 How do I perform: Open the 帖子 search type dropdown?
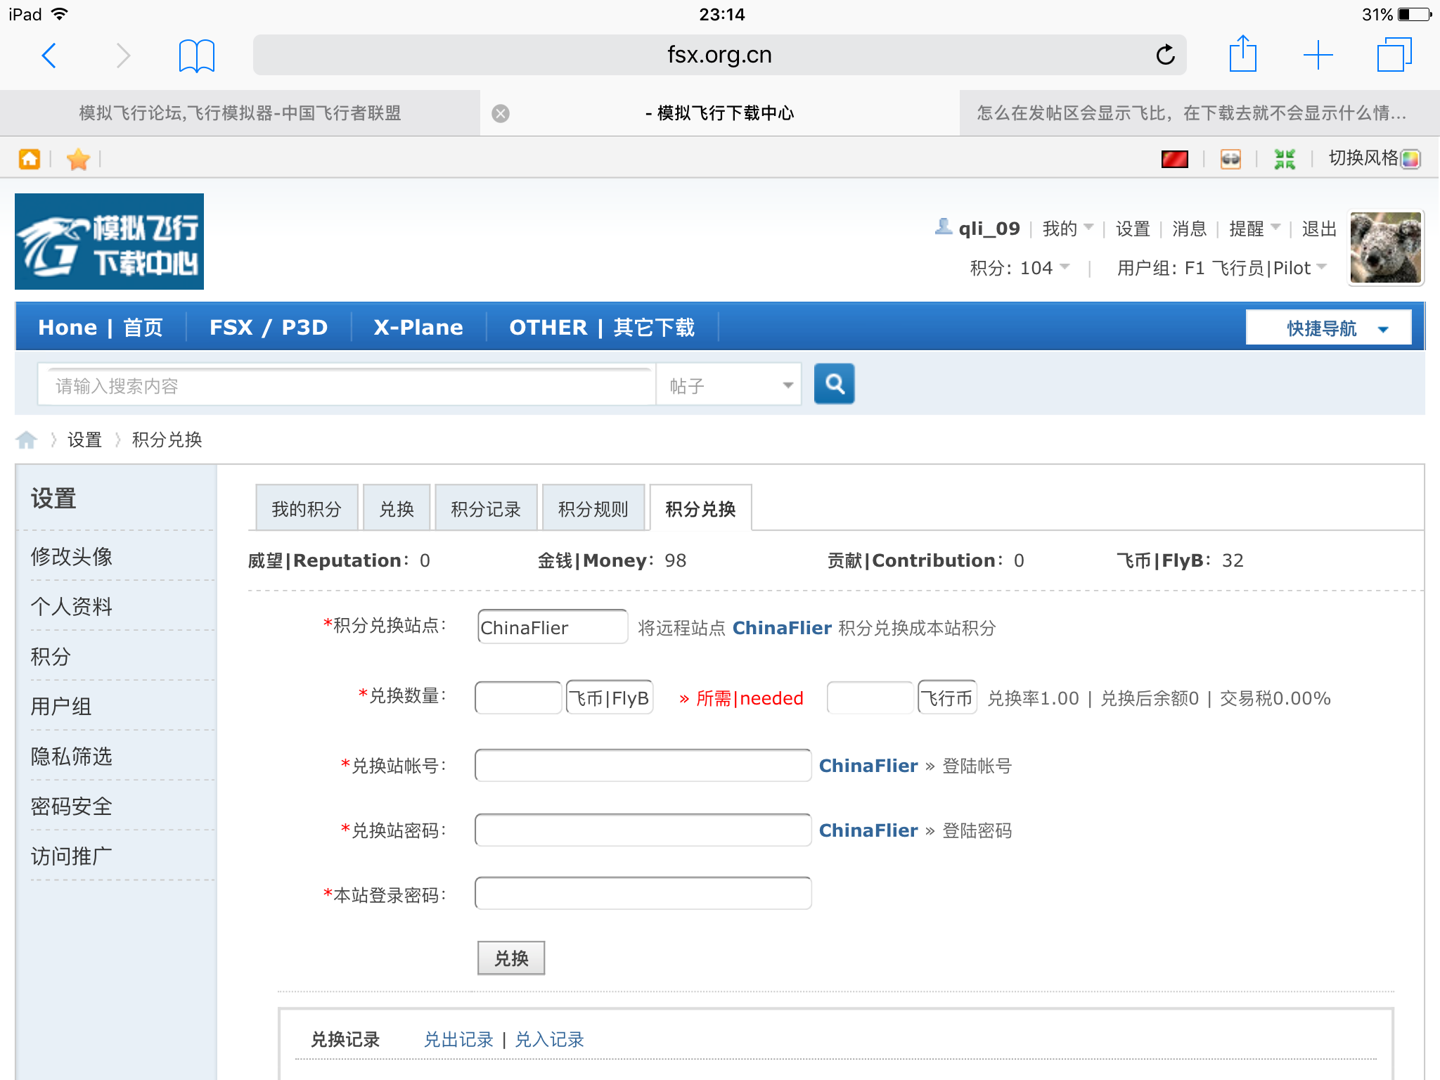(728, 385)
